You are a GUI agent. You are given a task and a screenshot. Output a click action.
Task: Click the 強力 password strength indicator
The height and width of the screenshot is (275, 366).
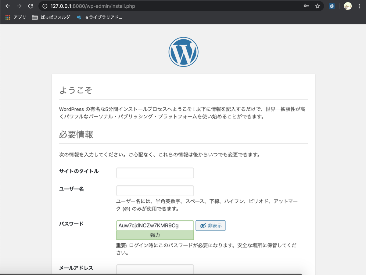[155, 235]
